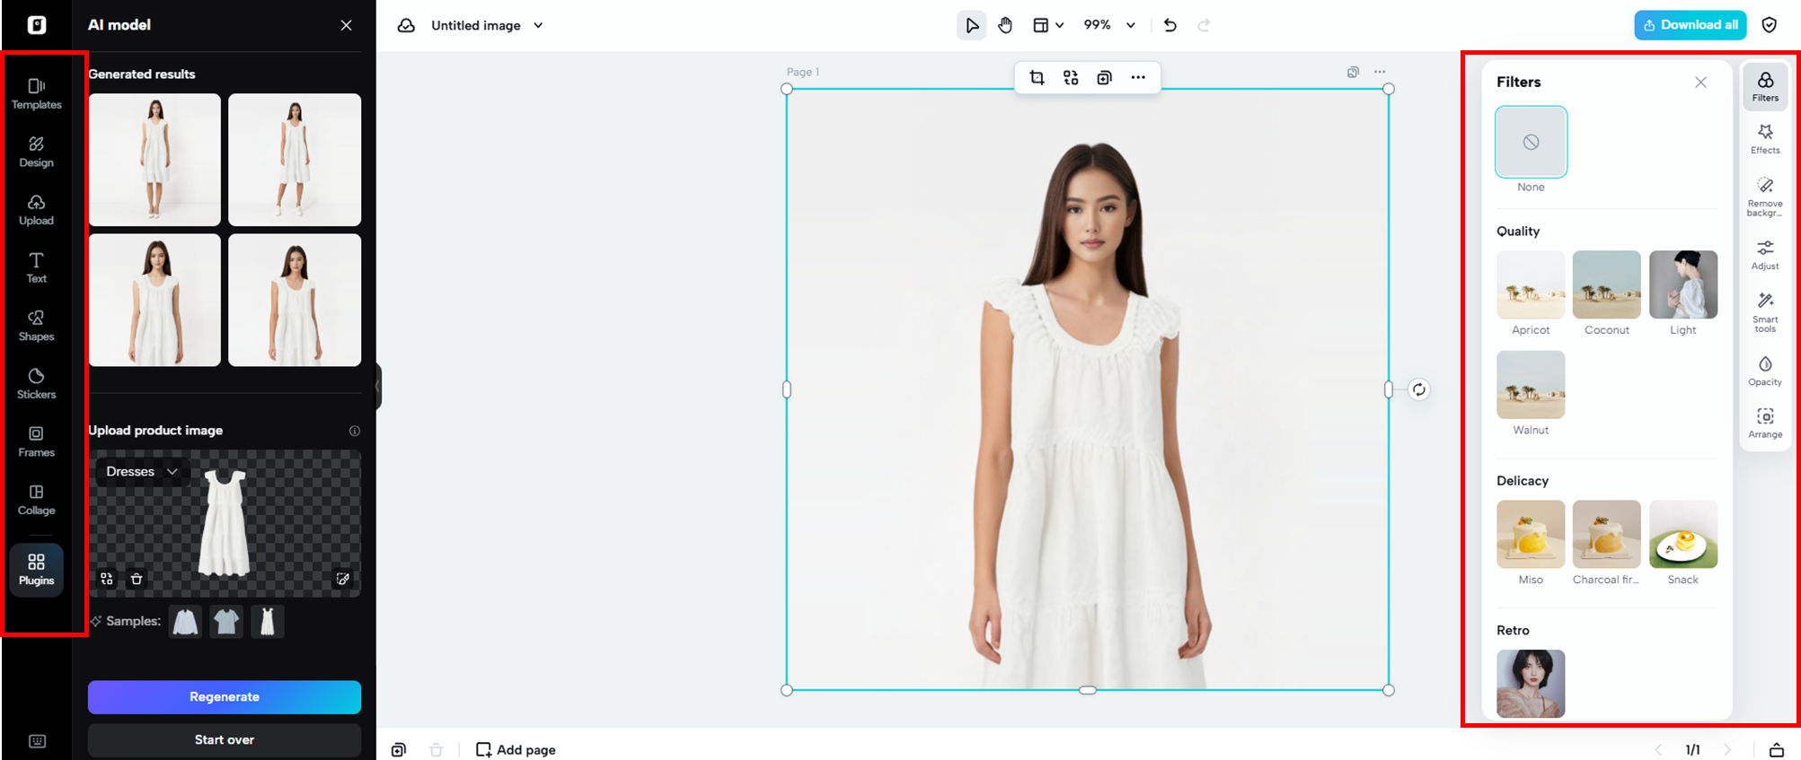The image size is (1801, 760).
Task: Close the AI model panel
Action: pyautogui.click(x=347, y=25)
